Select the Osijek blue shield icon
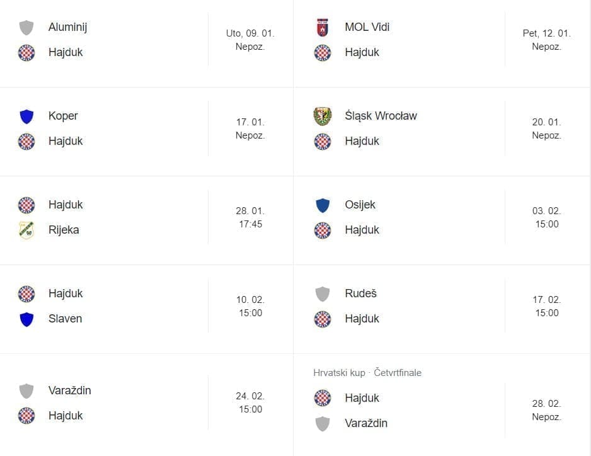The height and width of the screenshot is (456, 591). (x=322, y=205)
